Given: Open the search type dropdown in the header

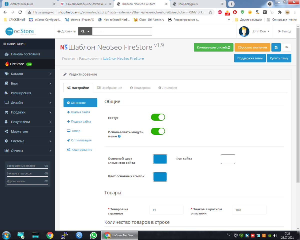Looking at the screenshot, I should click(x=85, y=31).
